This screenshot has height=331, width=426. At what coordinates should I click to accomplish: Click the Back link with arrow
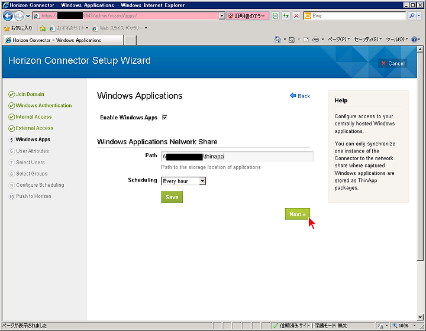point(300,96)
